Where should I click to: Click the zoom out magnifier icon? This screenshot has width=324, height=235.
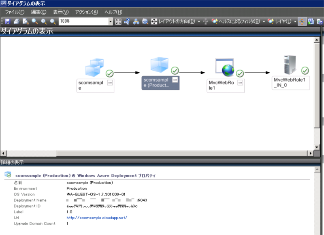click(x=53, y=21)
